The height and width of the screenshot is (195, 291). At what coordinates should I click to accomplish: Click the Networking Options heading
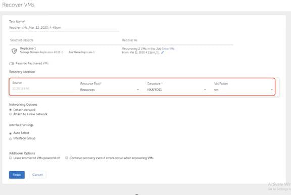tap(23, 105)
